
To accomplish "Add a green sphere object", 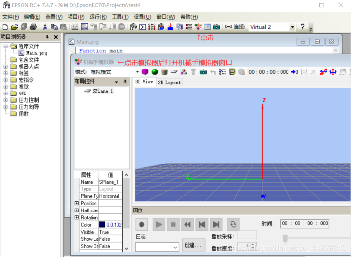I will tap(155, 72).
